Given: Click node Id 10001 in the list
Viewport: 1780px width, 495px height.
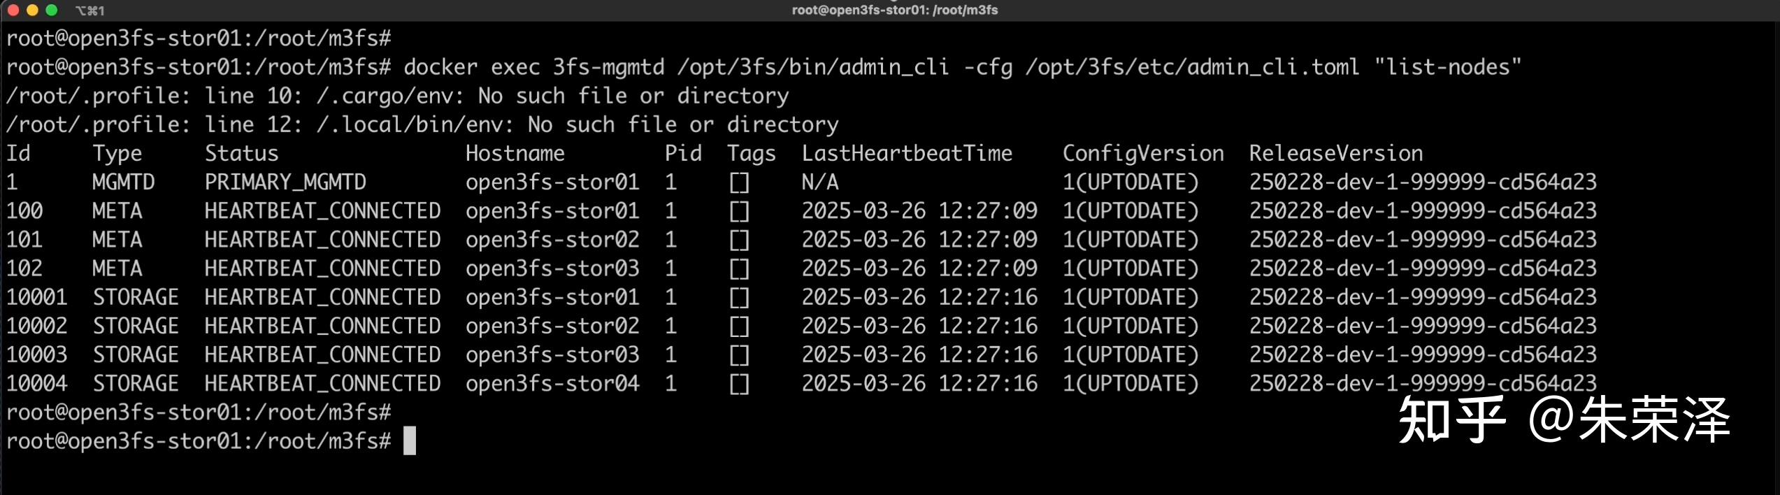Looking at the screenshot, I should 36,297.
